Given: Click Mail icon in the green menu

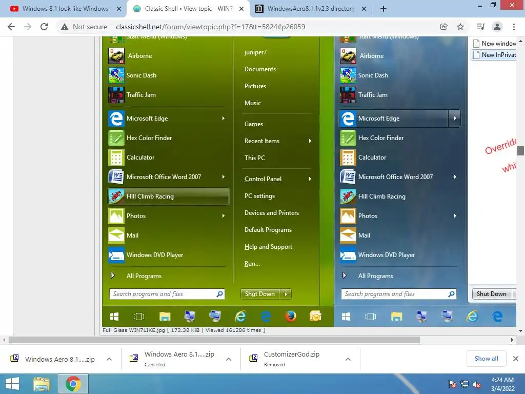Looking at the screenshot, I should [116, 235].
